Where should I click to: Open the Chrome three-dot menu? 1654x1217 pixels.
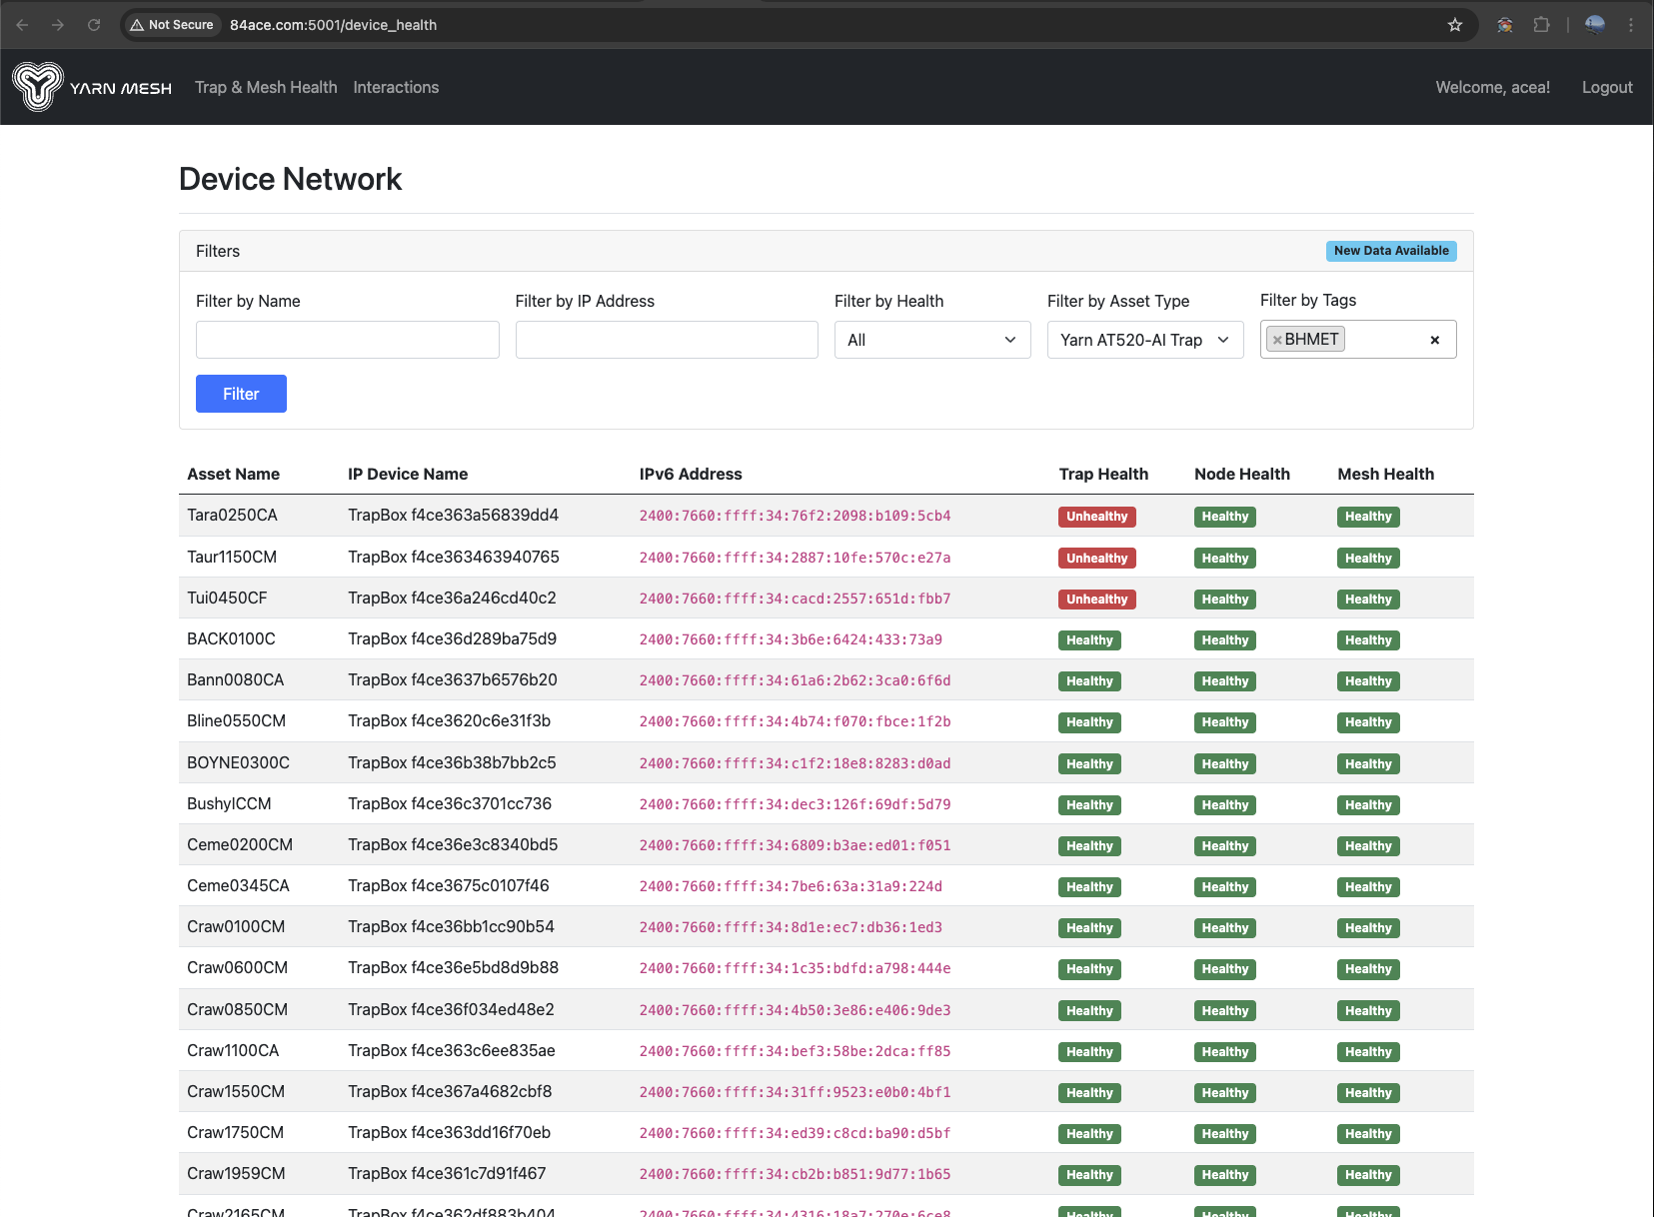click(x=1631, y=25)
